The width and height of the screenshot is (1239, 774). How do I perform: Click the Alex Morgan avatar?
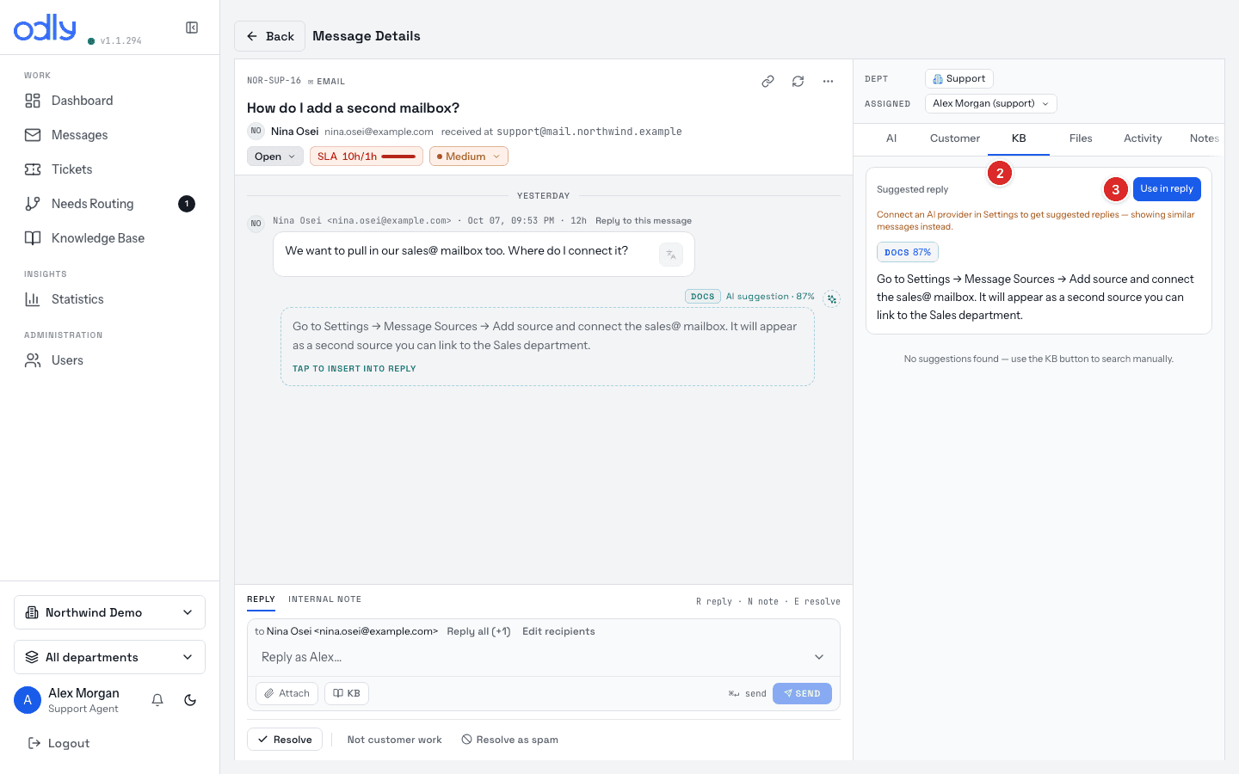pos(28,700)
